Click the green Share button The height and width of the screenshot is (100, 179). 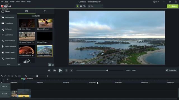click(x=173, y=6)
